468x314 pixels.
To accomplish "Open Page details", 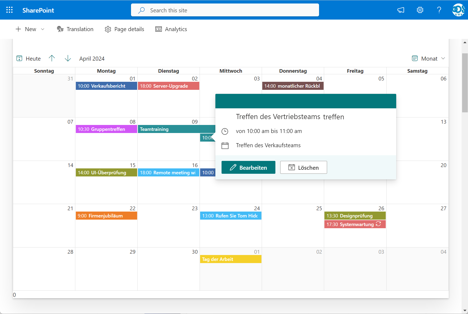I will coord(125,29).
